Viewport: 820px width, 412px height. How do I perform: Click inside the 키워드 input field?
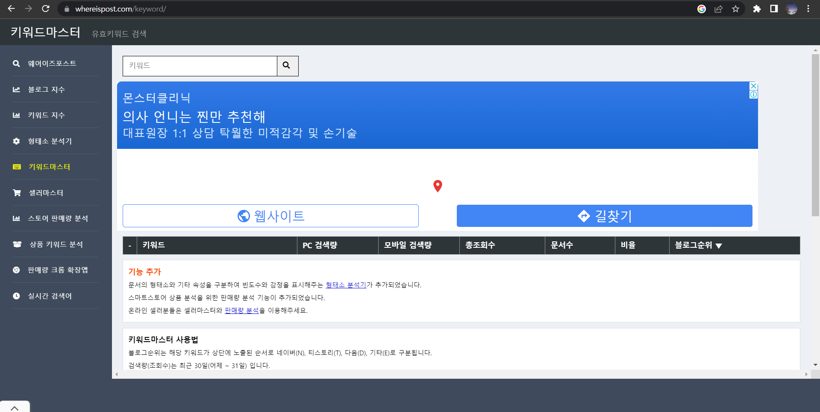coord(199,66)
